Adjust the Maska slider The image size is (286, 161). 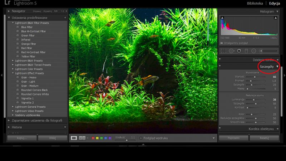click(x=247, y=89)
